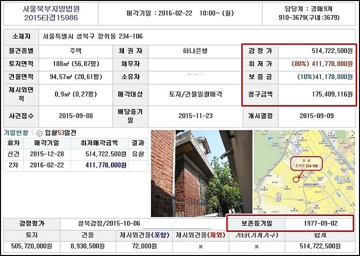
Task: Click the 입찰53일전 bidding countdown text
Action: [60, 133]
